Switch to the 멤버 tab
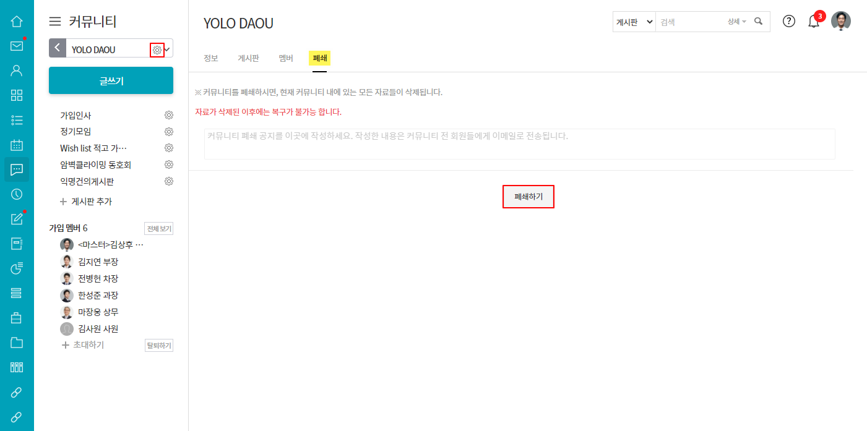This screenshot has height=431, width=867. coord(286,58)
